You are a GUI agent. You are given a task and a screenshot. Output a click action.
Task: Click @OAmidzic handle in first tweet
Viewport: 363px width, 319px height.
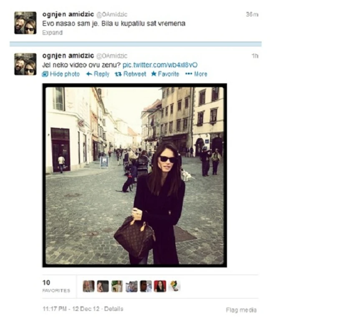(111, 14)
